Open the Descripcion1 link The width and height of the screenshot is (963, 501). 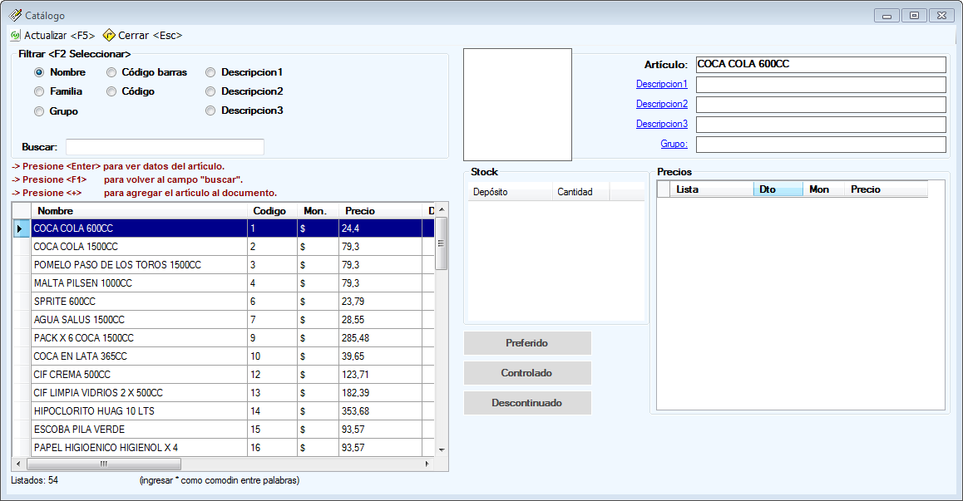tap(661, 84)
